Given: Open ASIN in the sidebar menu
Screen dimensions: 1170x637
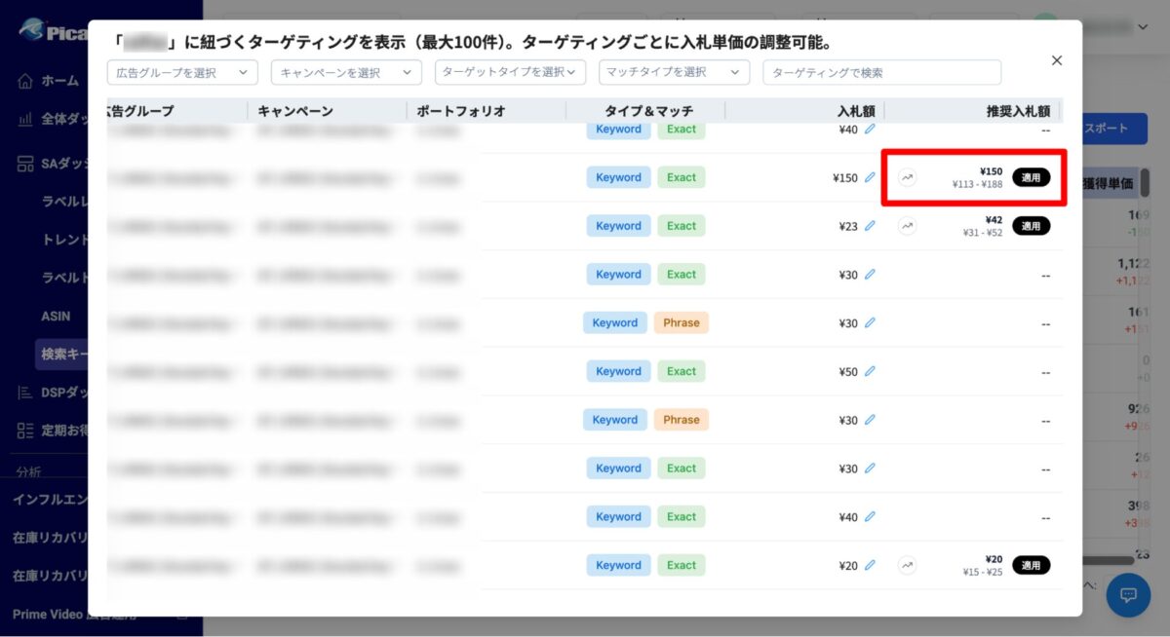Looking at the screenshot, I should (x=56, y=317).
